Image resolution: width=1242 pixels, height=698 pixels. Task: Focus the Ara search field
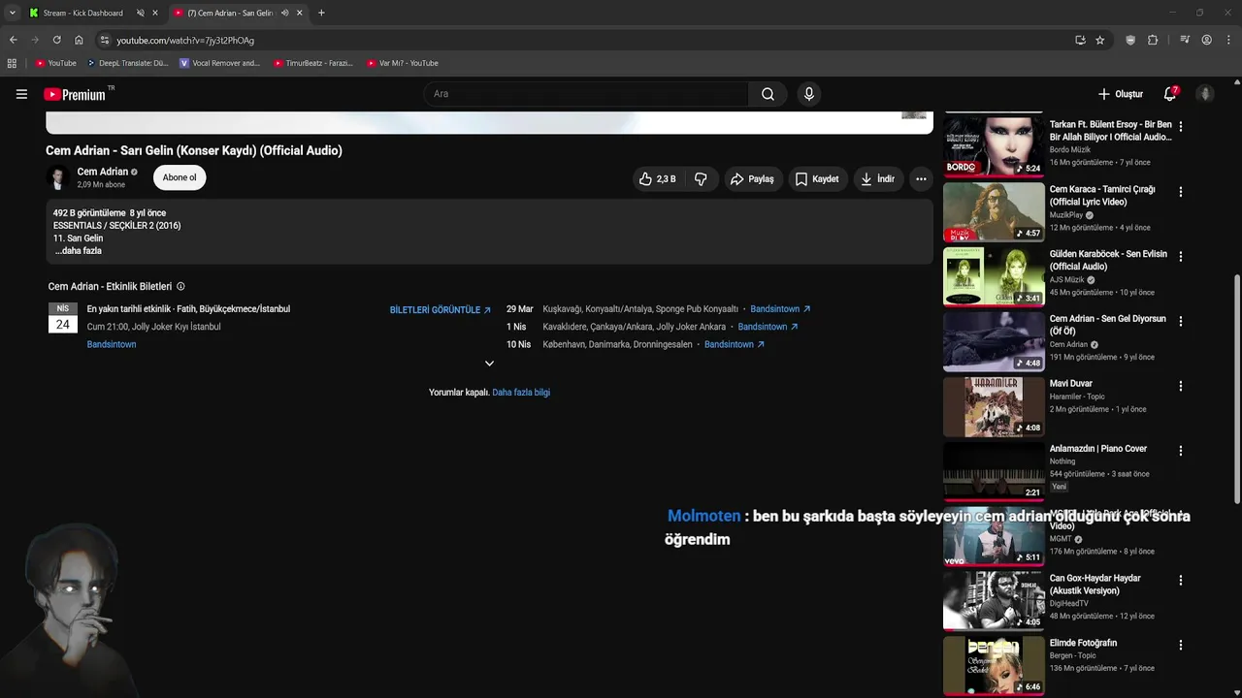click(x=586, y=94)
